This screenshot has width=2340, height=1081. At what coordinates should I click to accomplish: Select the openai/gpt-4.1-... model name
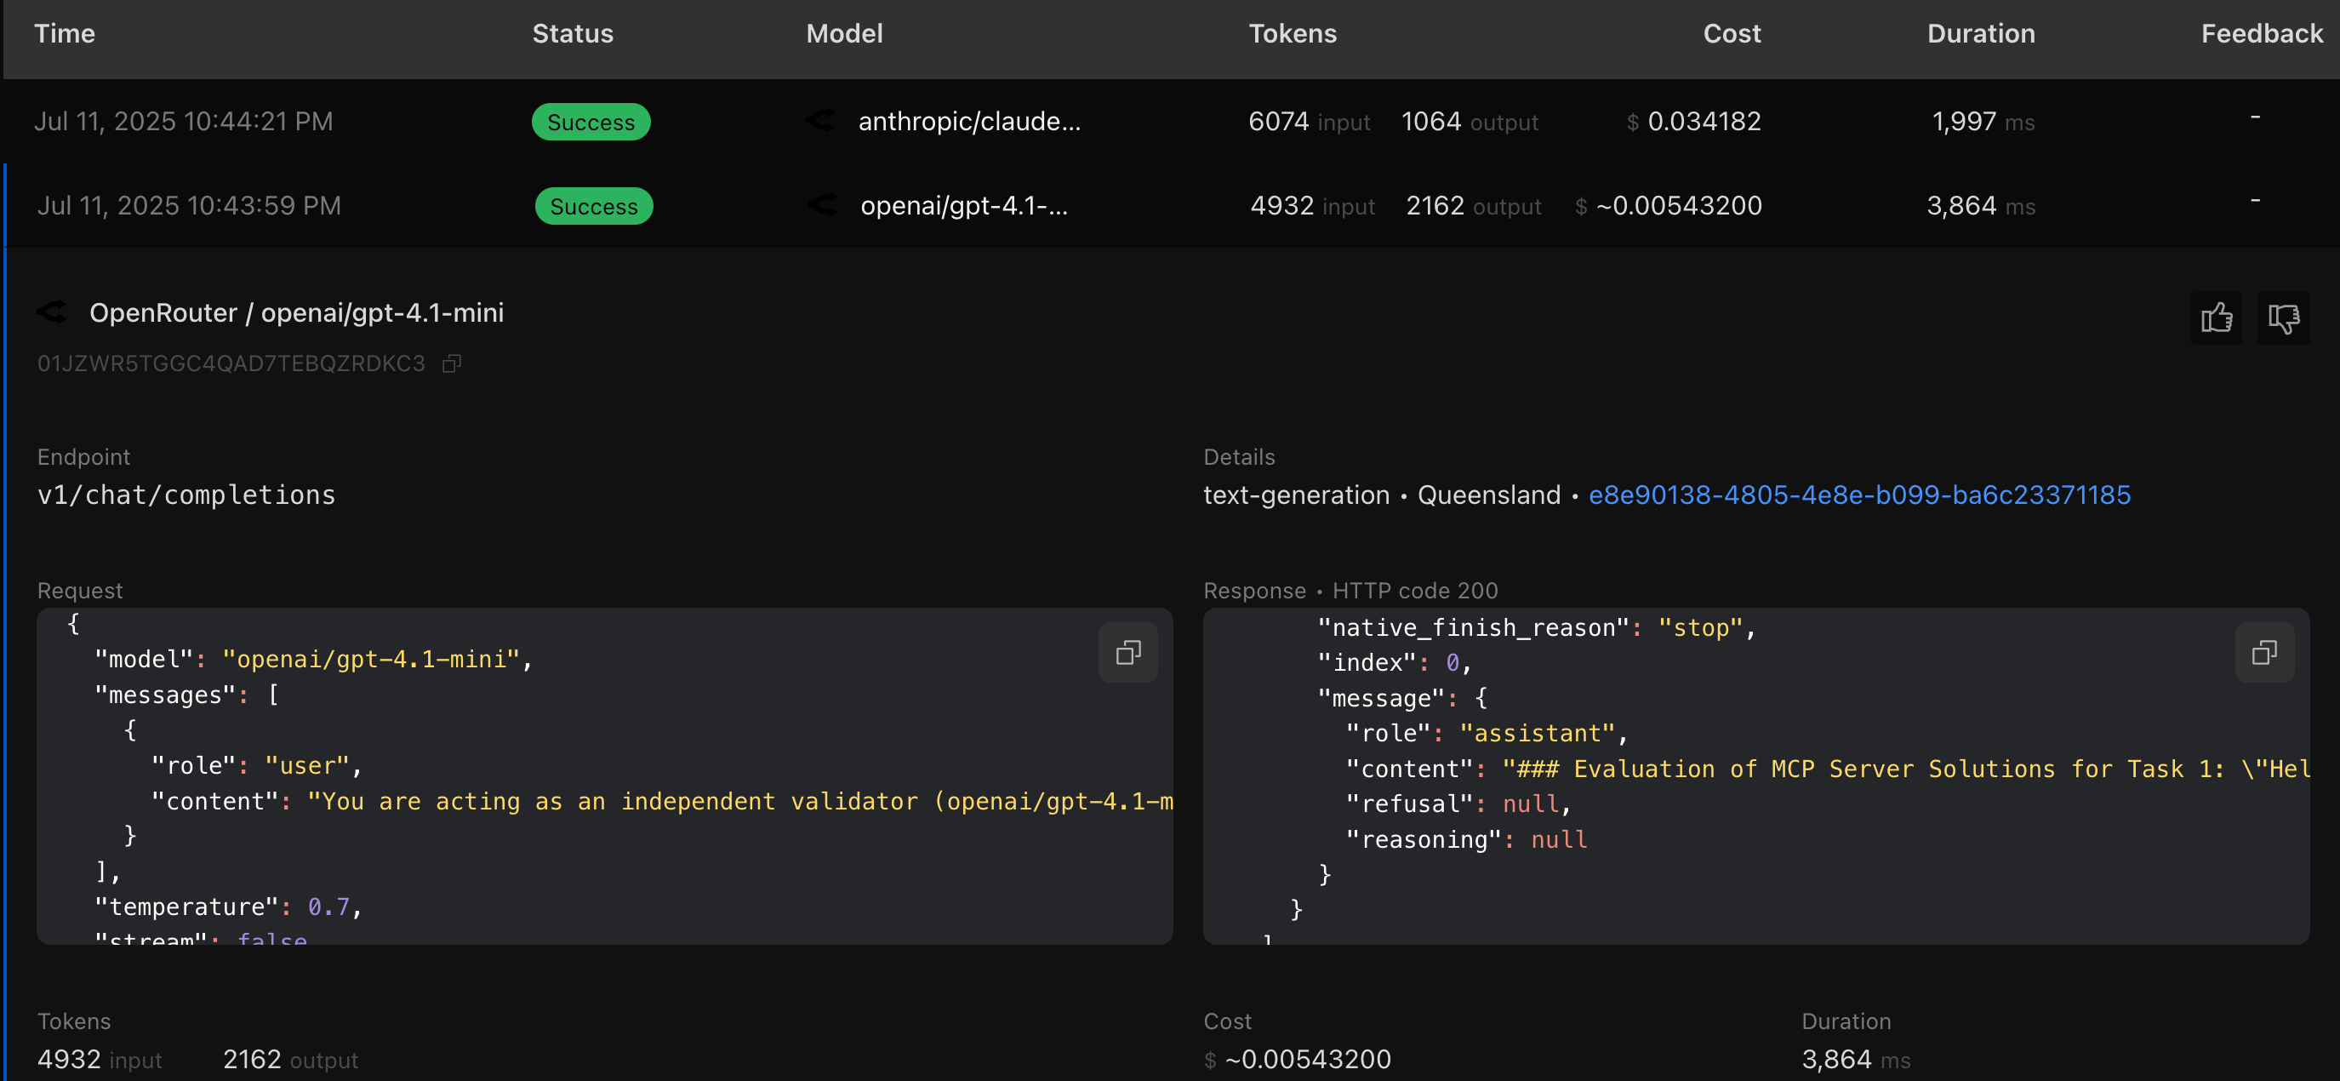pos(964,205)
